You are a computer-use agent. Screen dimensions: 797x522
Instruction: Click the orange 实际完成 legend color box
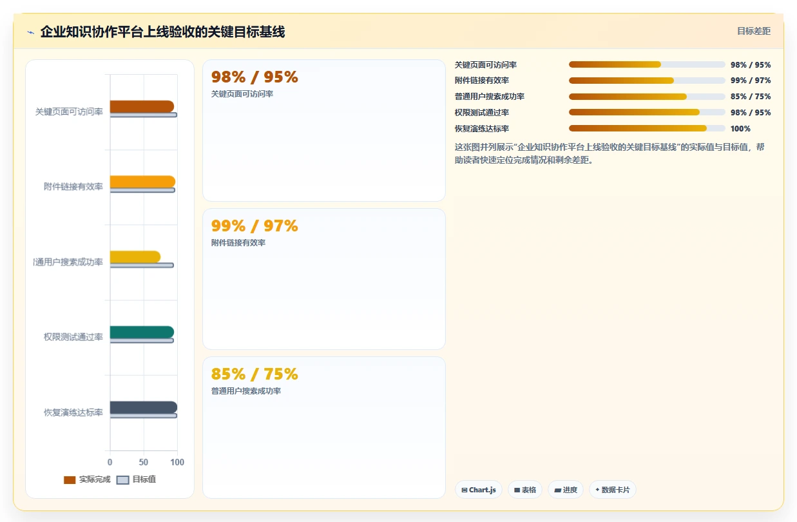70,479
